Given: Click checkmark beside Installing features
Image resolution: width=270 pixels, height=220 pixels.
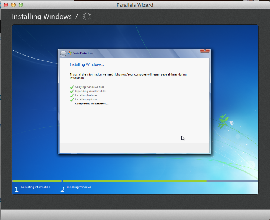Looking at the screenshot, I should point(72,95).
